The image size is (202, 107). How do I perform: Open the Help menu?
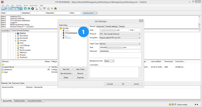click(x=41, y=6)
